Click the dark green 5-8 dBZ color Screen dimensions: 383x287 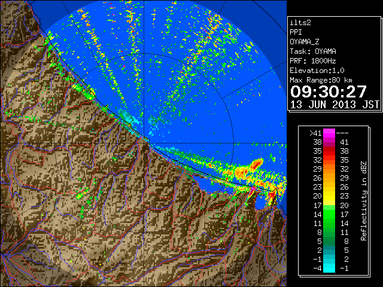pos(329,241)
